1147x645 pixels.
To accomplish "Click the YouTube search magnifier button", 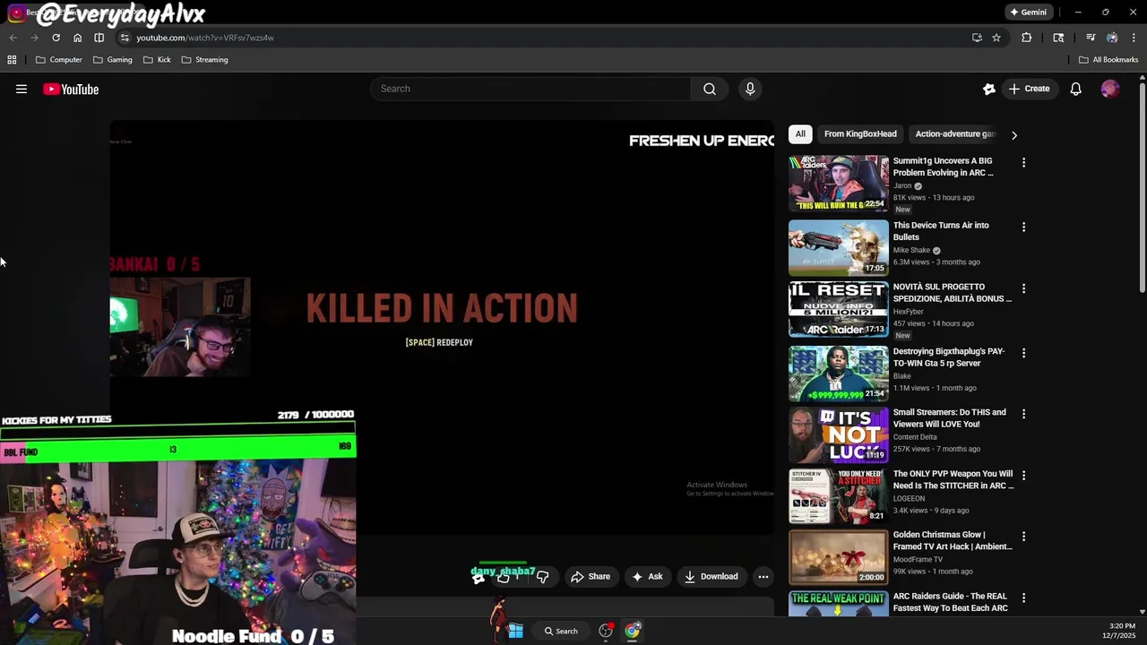I will click(709, 89).
